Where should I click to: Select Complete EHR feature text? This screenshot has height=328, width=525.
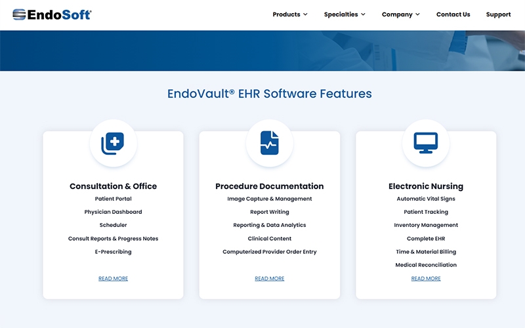[426, 239]
